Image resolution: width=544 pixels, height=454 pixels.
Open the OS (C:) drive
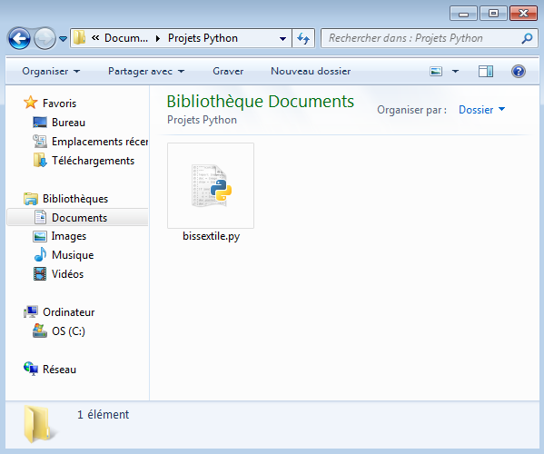[68, 331]
